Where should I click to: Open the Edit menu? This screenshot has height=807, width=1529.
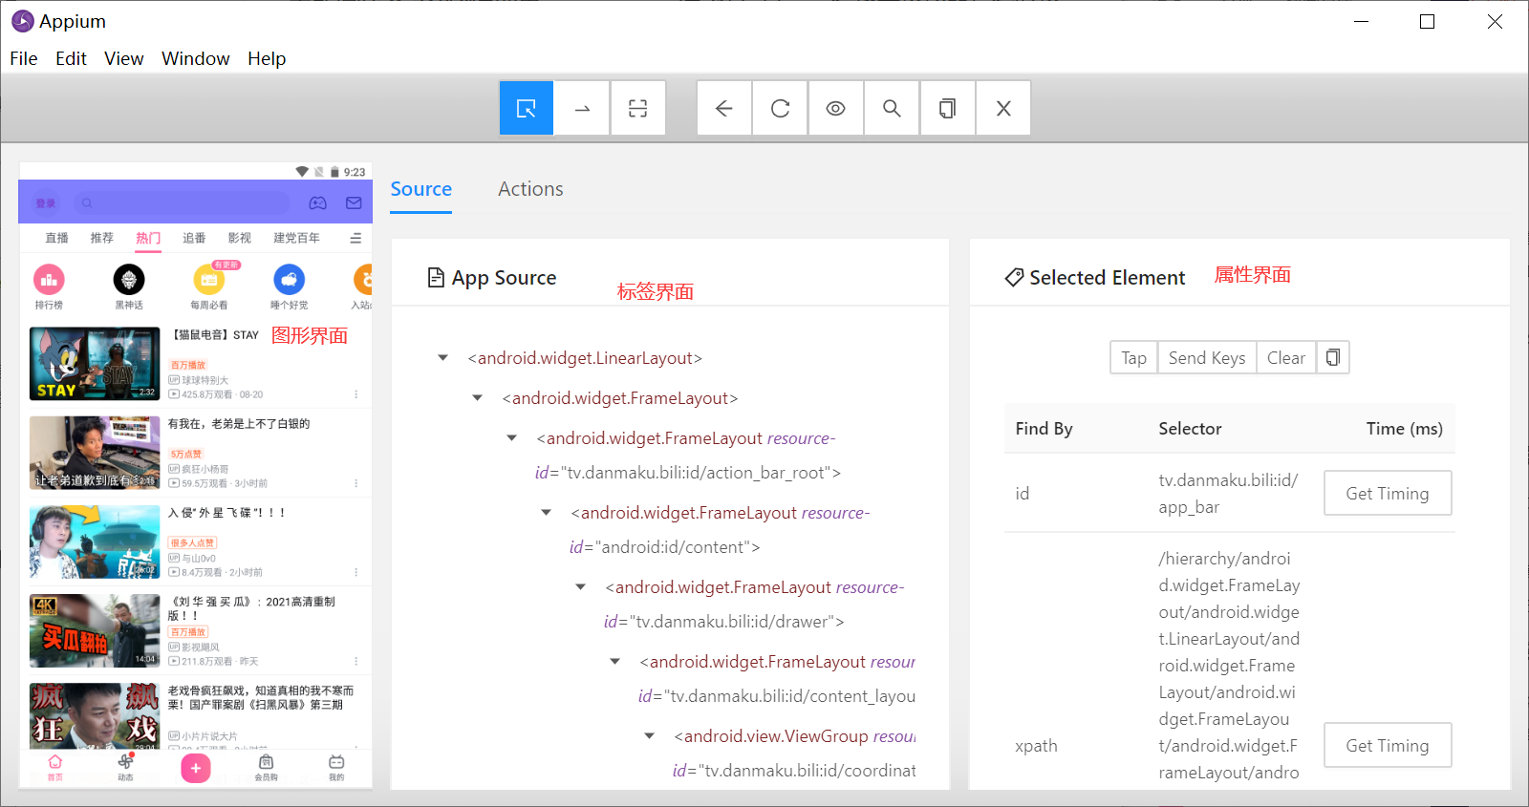pyautogui.click(x=71, y=58)
